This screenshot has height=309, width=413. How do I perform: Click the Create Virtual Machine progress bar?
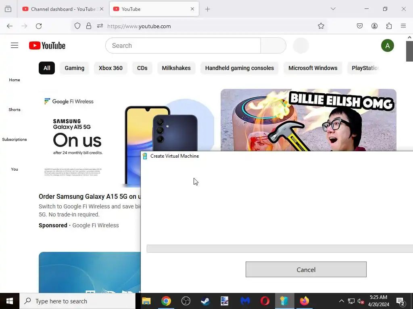point(280,249)
